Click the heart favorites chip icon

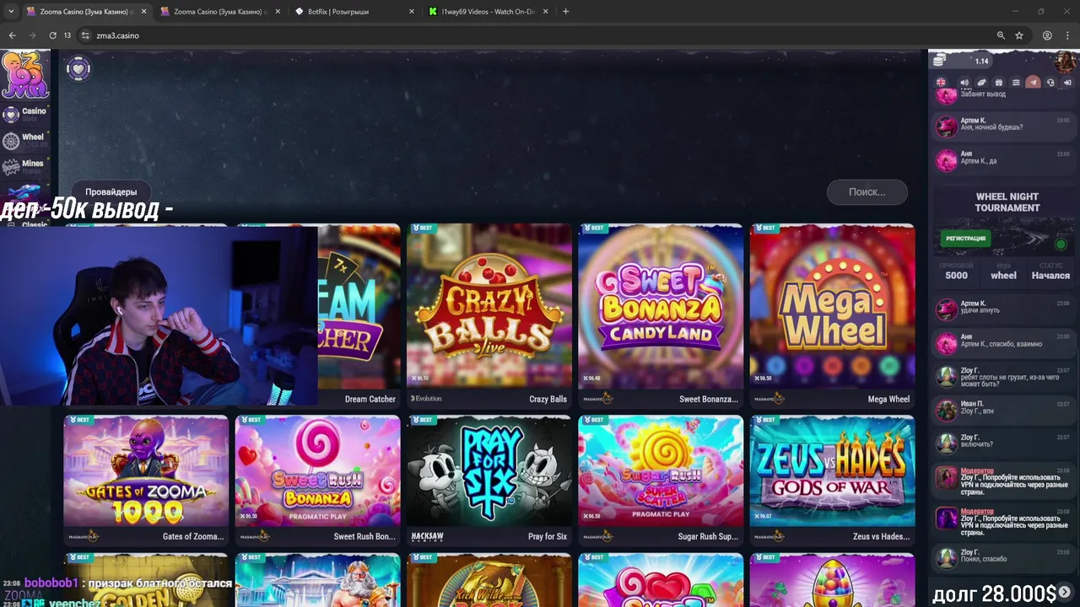coord(78,69)
